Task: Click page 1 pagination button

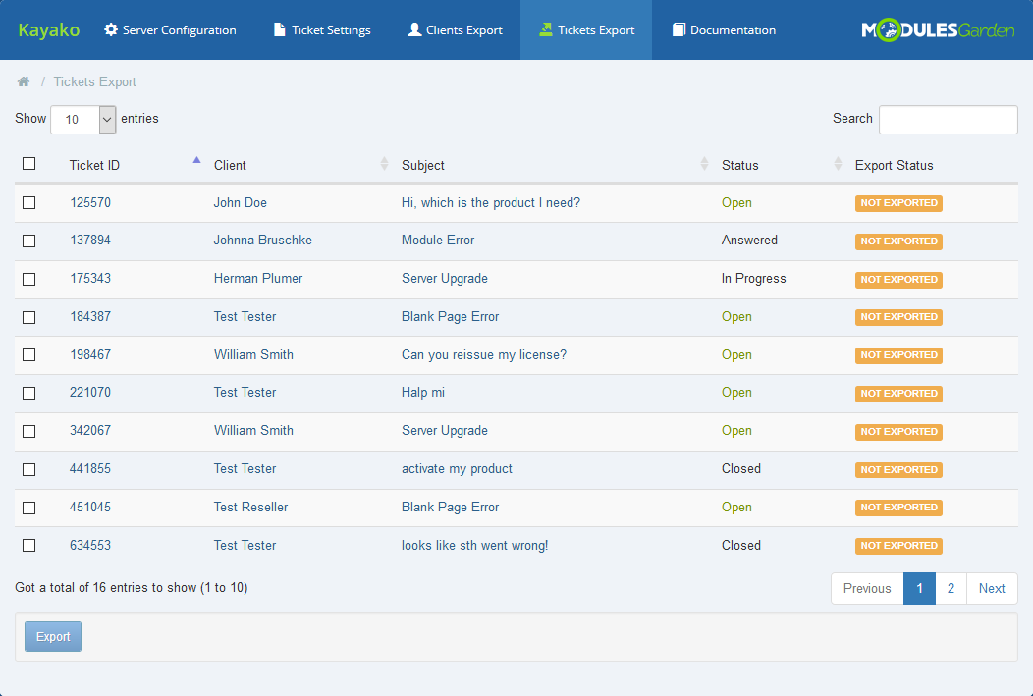Action: tap(919, 588)
